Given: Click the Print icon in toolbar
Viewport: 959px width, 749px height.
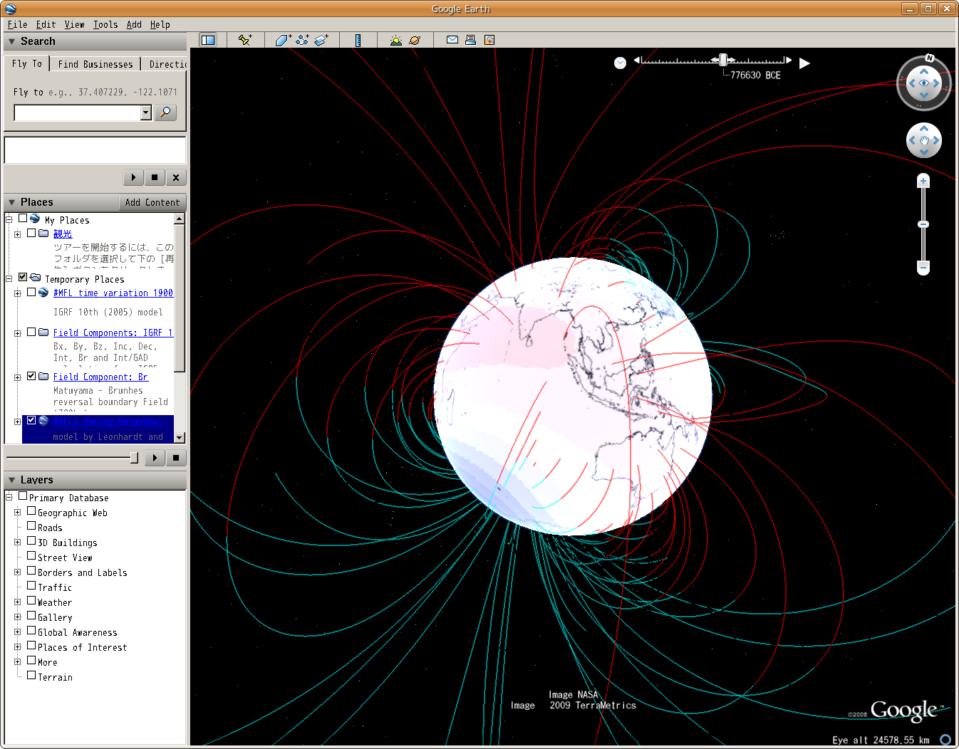Looking at the screenshot, I should 470,40.
